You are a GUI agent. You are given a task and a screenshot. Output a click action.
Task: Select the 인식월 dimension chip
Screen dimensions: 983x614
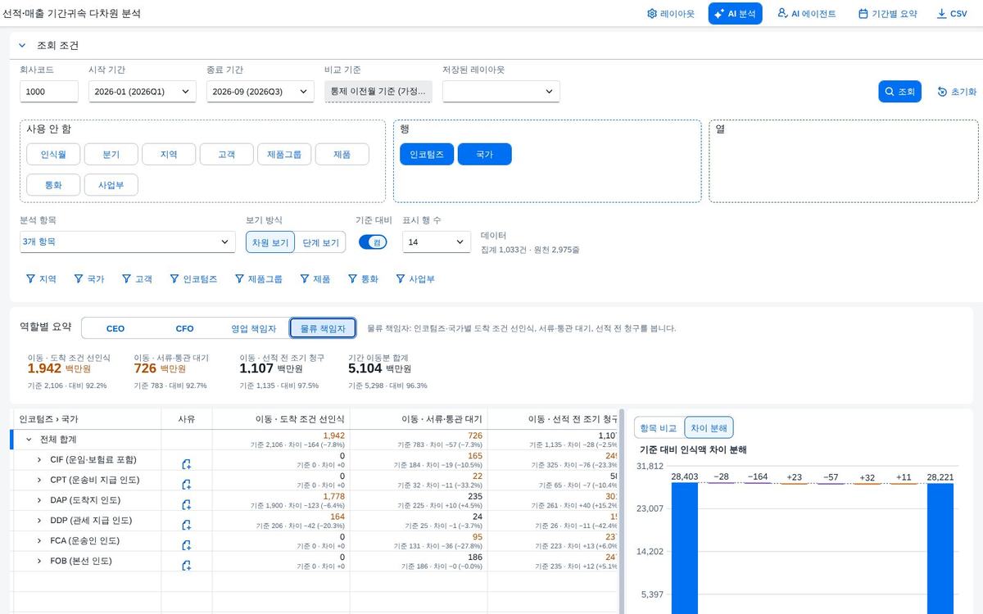53,154
